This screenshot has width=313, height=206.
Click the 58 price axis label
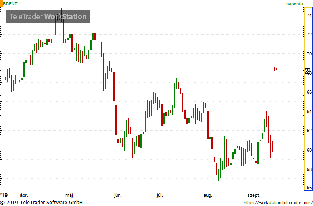(x=309, y=169)
